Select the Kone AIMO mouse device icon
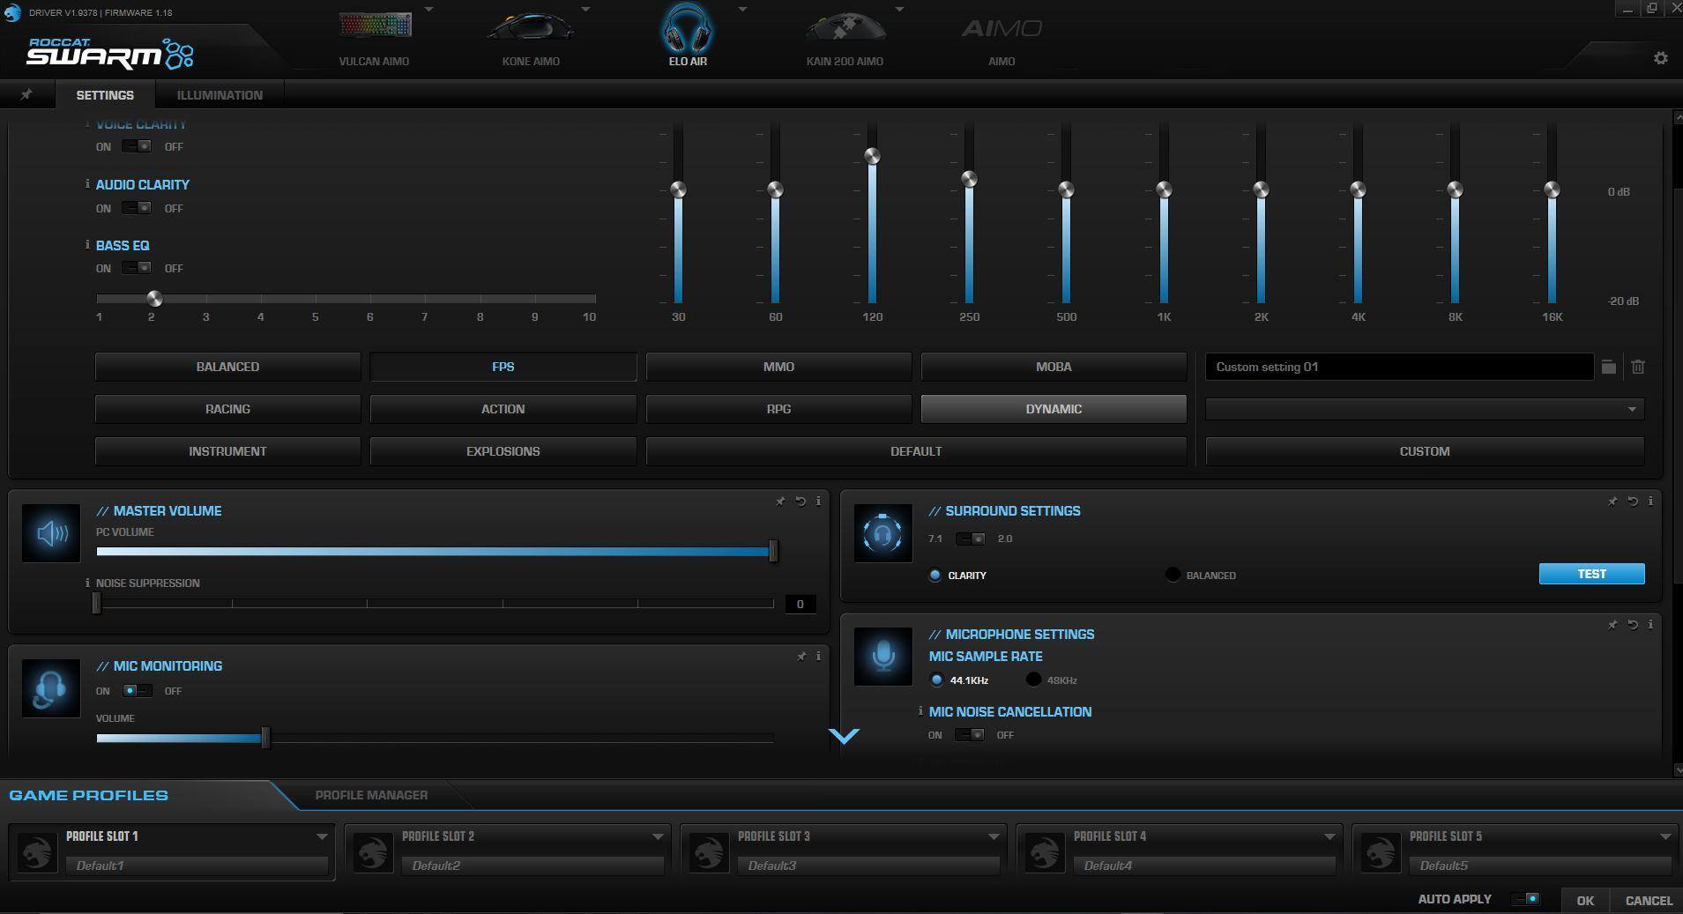Screen dimensions: 1683x914 point(530,26)
